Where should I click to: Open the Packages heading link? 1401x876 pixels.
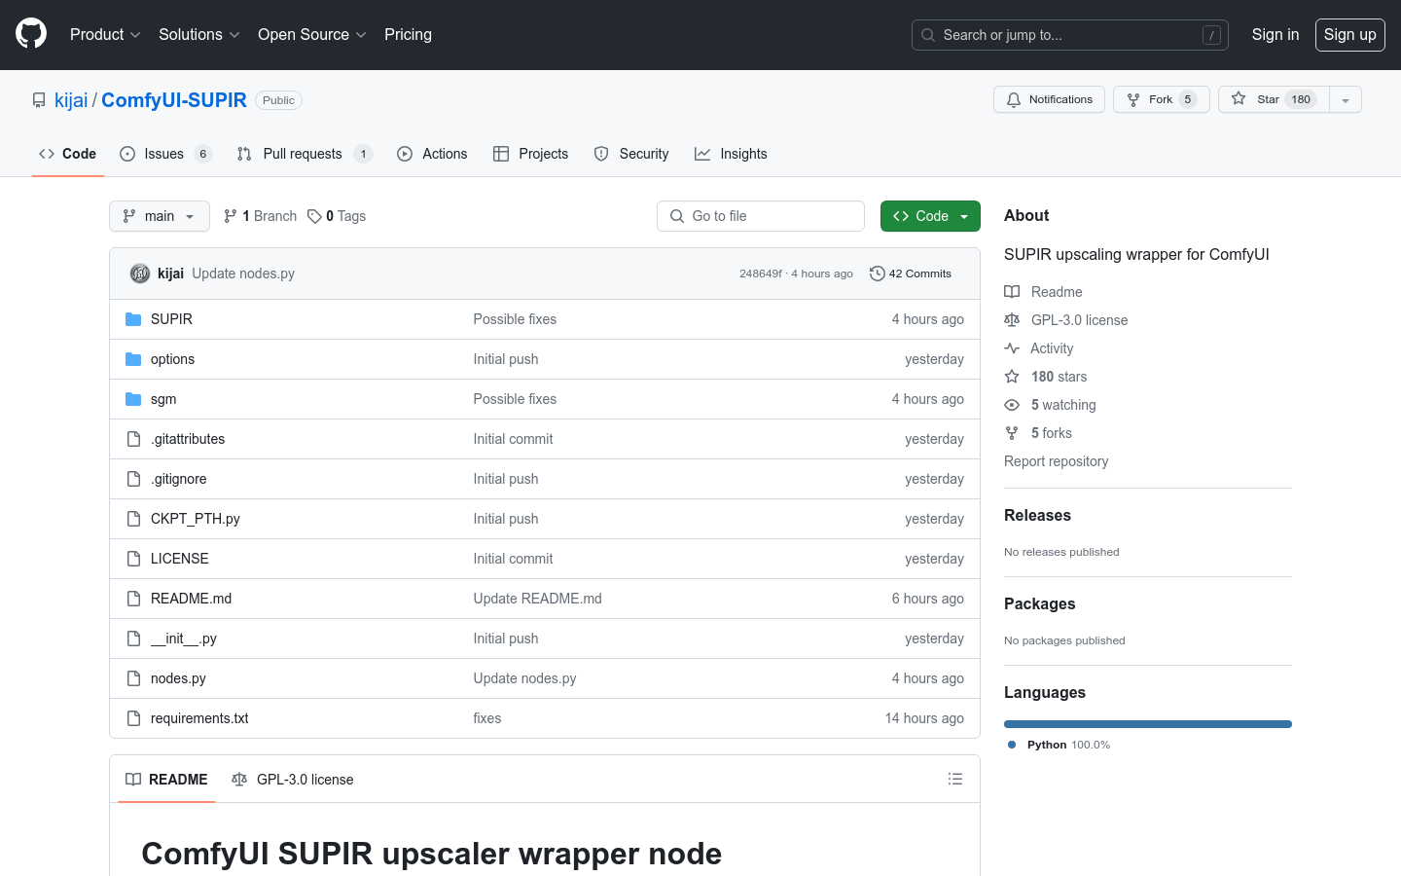1039,604
